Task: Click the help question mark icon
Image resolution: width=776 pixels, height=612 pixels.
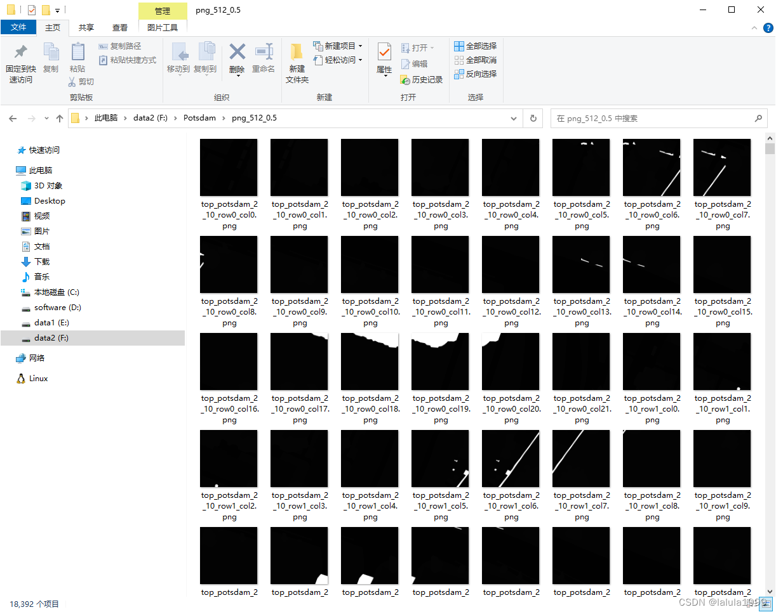Action: click(x=768, y=28)
